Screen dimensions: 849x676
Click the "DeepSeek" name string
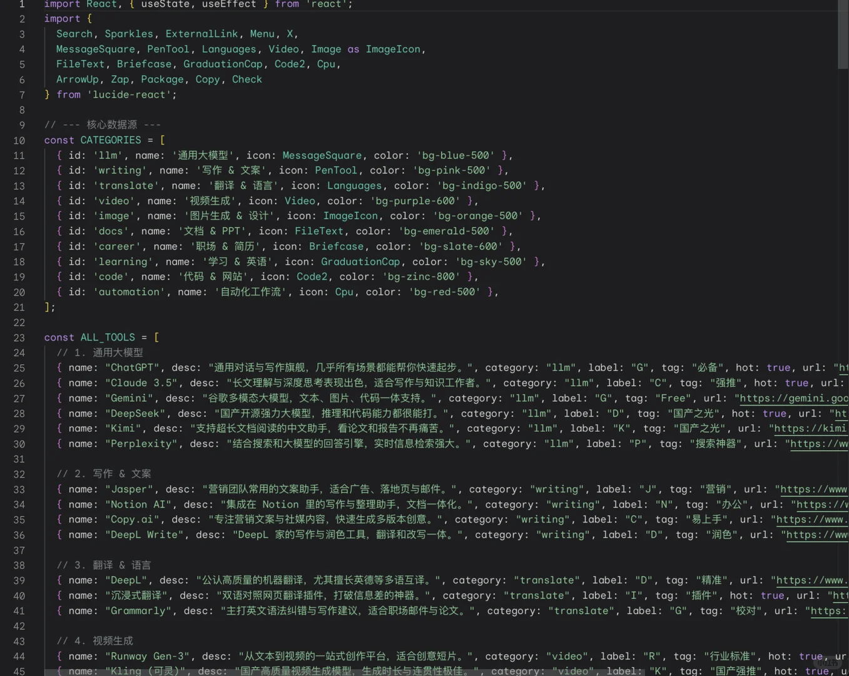click(135, 414)
